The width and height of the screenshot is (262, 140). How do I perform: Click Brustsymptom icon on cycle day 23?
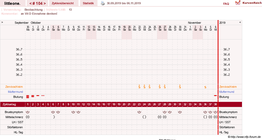pyautogui.click(x=139, y=112)
